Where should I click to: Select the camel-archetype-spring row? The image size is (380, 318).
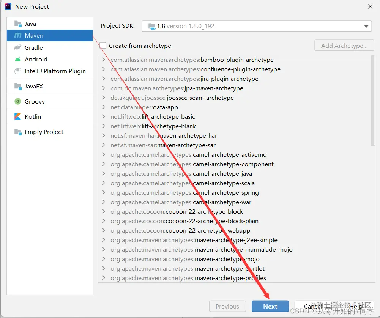coord(234,192)
